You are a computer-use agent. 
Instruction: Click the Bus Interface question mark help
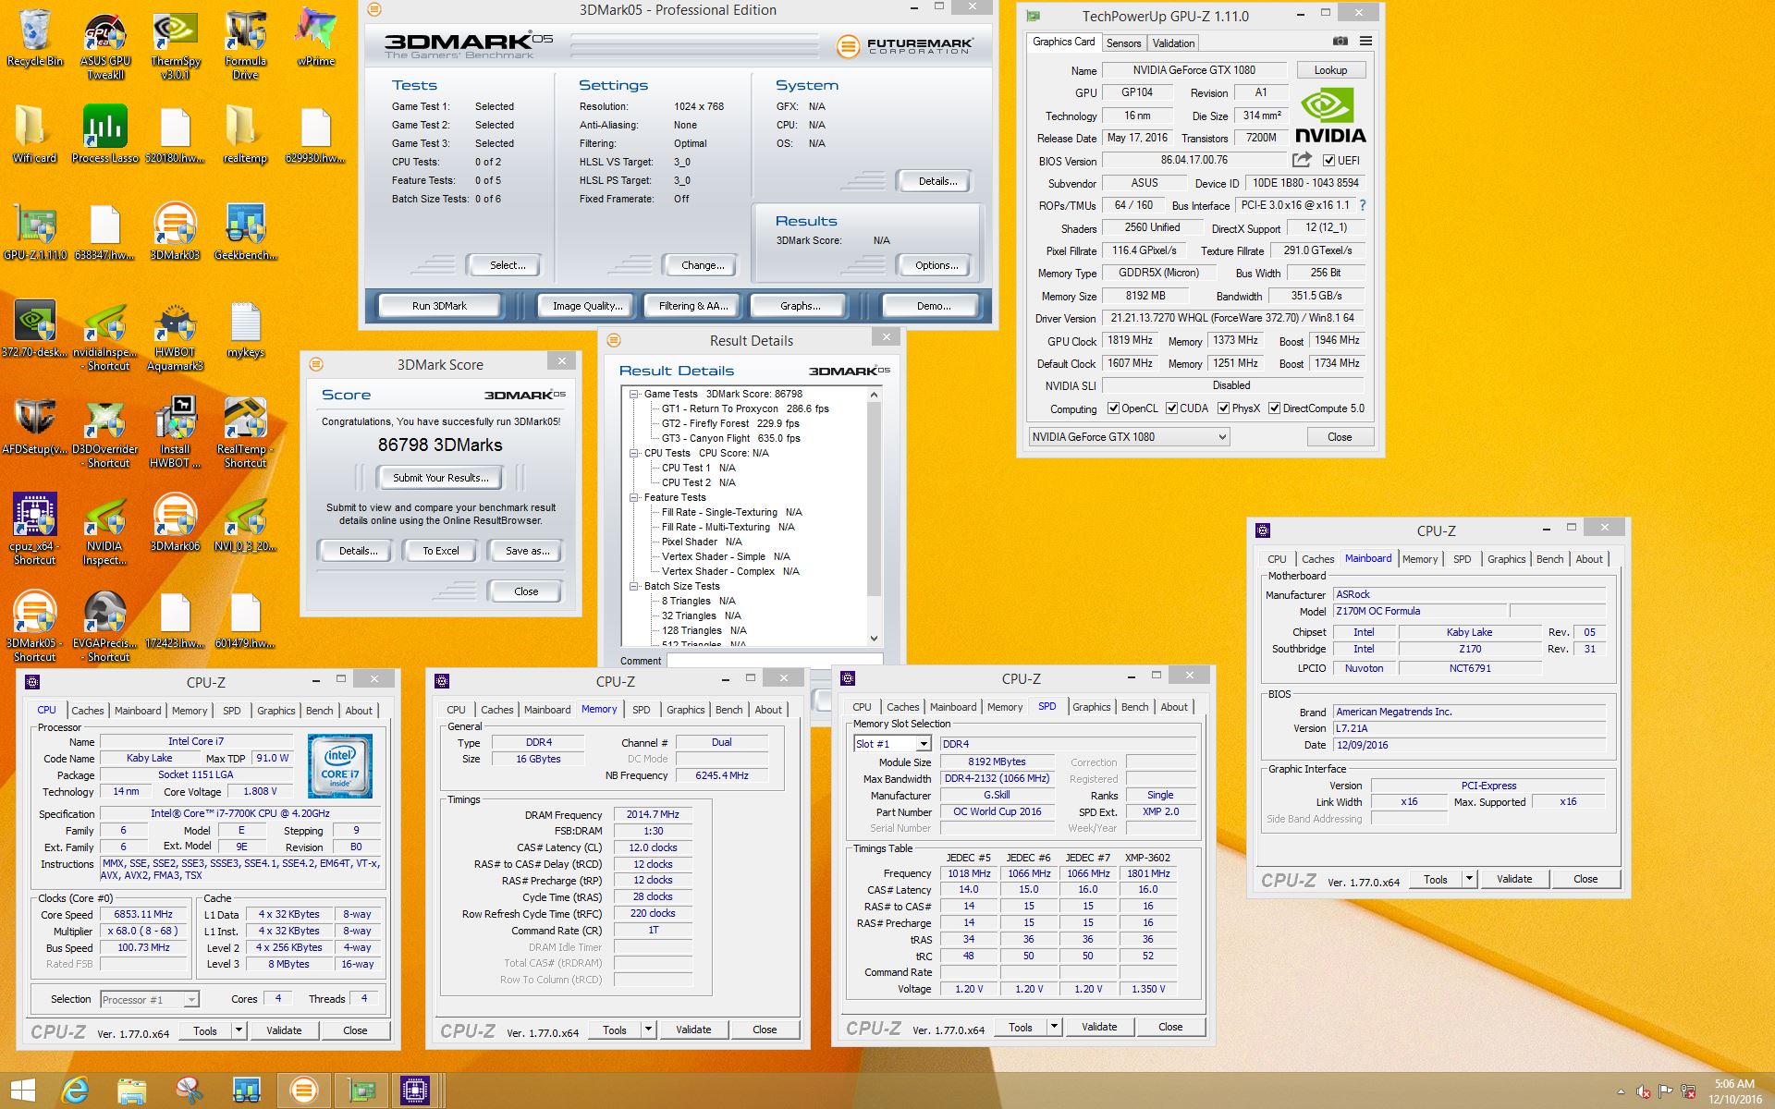[x=1363, y=205]
